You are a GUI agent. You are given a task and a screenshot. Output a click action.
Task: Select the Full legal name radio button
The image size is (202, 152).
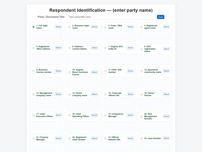(34, 27)
